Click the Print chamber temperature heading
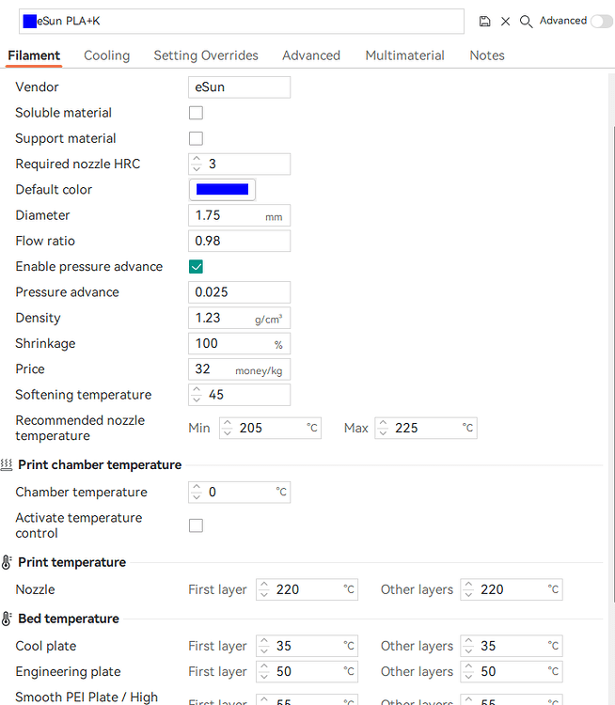The height and width of the screenshot is (705, 615). pyautogui.click(x=100, y=465)
